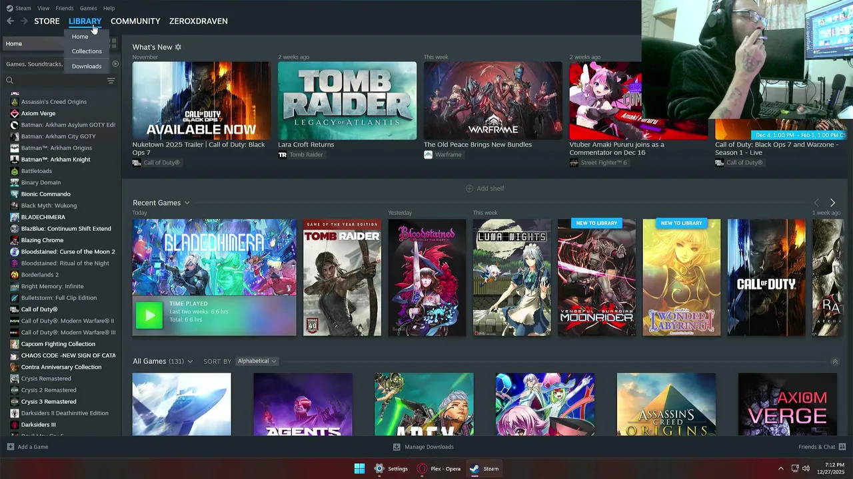853x479 pixels.
Task: Open the sidebar filter options icon
Action: pyautogui.click(x=111, y=80)
